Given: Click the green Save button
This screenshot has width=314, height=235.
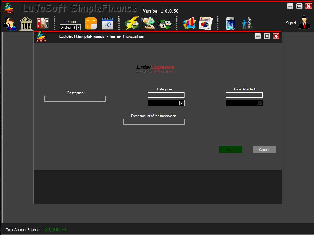Looking at the screenshot, I should (231, 150).
